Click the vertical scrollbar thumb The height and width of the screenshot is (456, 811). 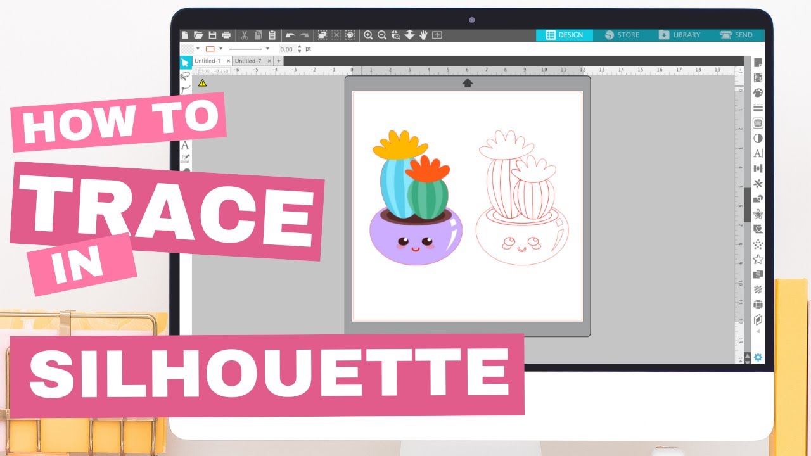pos(747,205)
